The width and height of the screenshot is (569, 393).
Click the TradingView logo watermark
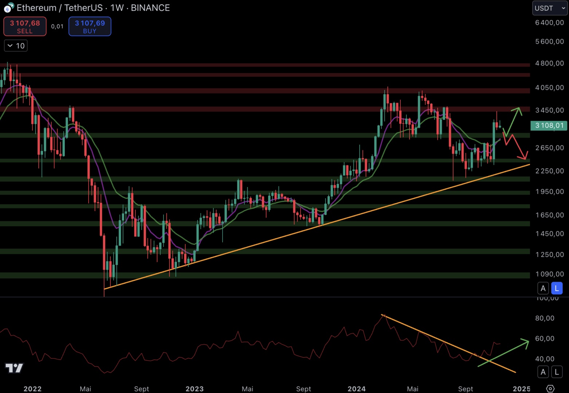pos(14,368)
